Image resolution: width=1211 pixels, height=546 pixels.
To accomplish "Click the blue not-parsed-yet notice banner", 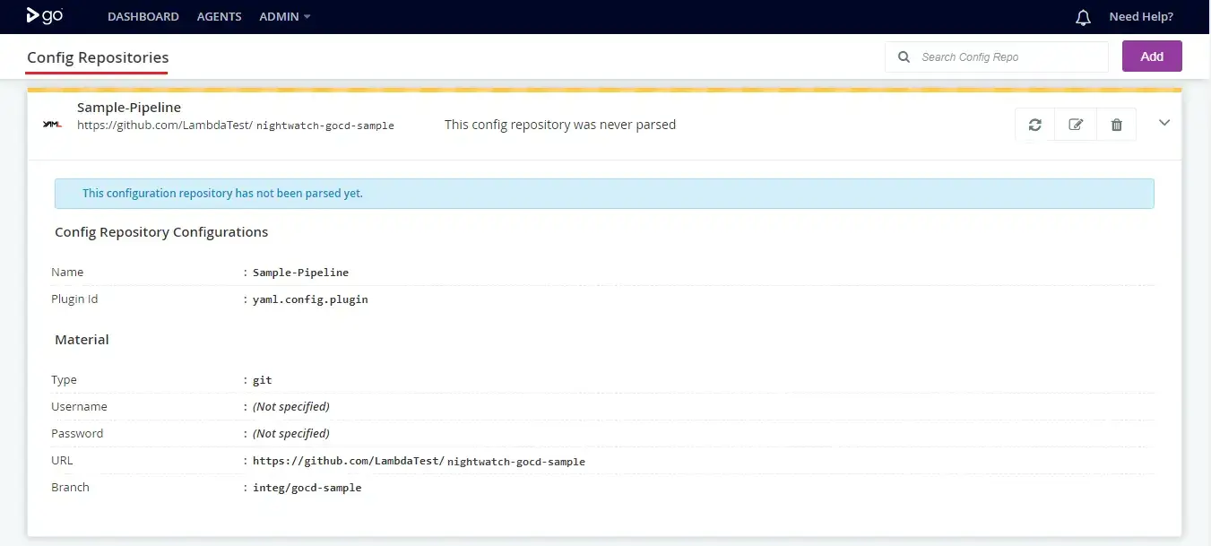I will [x=605, y=193].
